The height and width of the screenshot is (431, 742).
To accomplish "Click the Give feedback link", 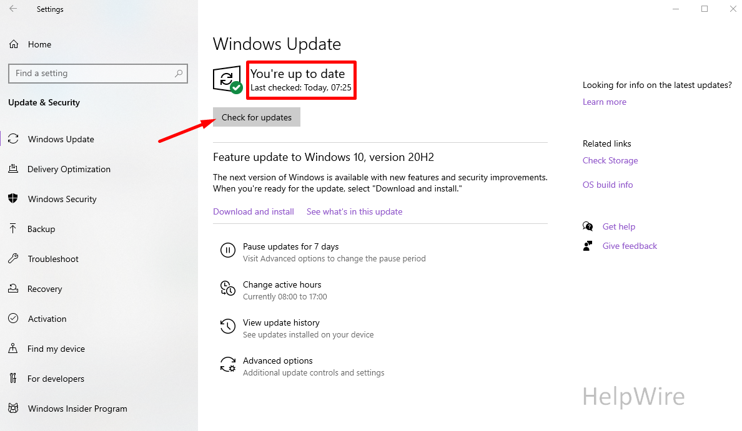I will coord(630,246).
